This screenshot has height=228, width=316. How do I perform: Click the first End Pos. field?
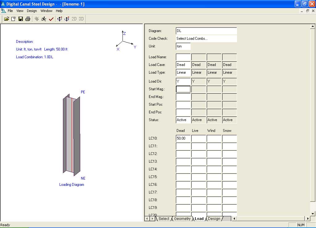[183, 112]
